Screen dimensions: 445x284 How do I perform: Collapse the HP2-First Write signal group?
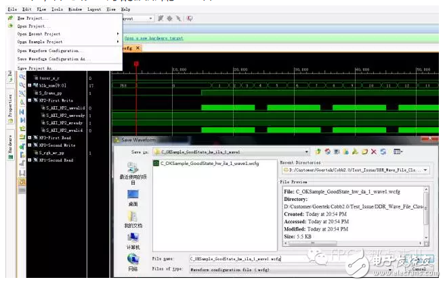tap(28, 99)
